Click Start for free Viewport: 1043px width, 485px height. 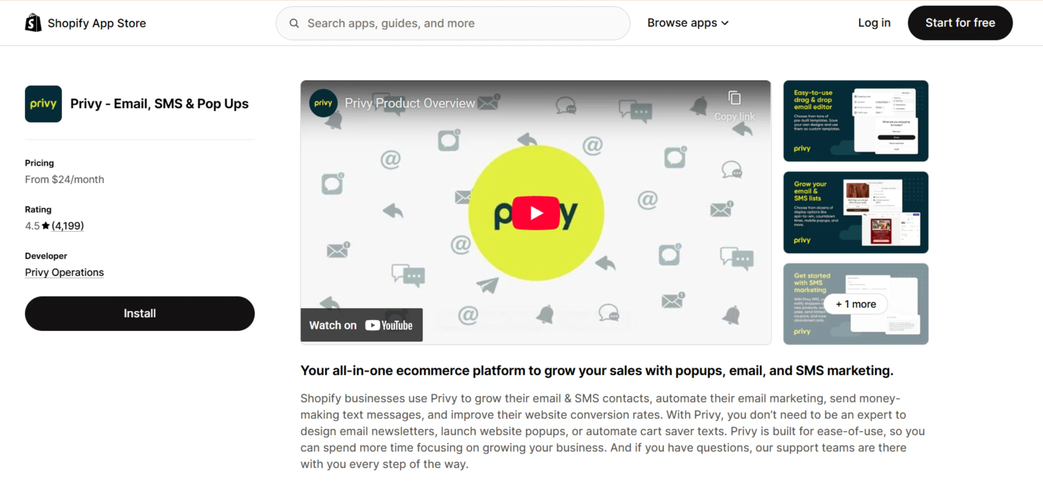click(960, 23)
